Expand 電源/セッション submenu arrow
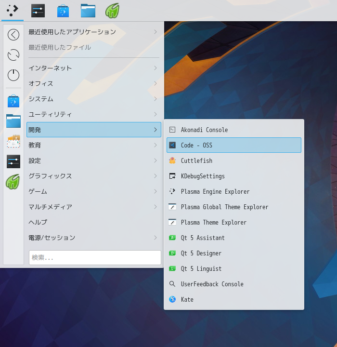The width and height of the screenshot is (337, 347). point(156,238)
